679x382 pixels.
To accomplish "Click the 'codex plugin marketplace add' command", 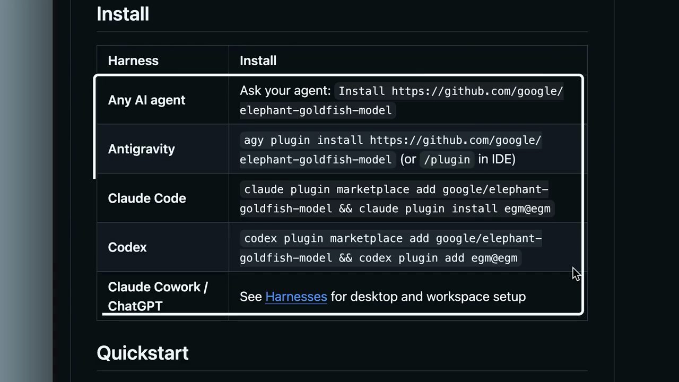I will click(391, 248).
